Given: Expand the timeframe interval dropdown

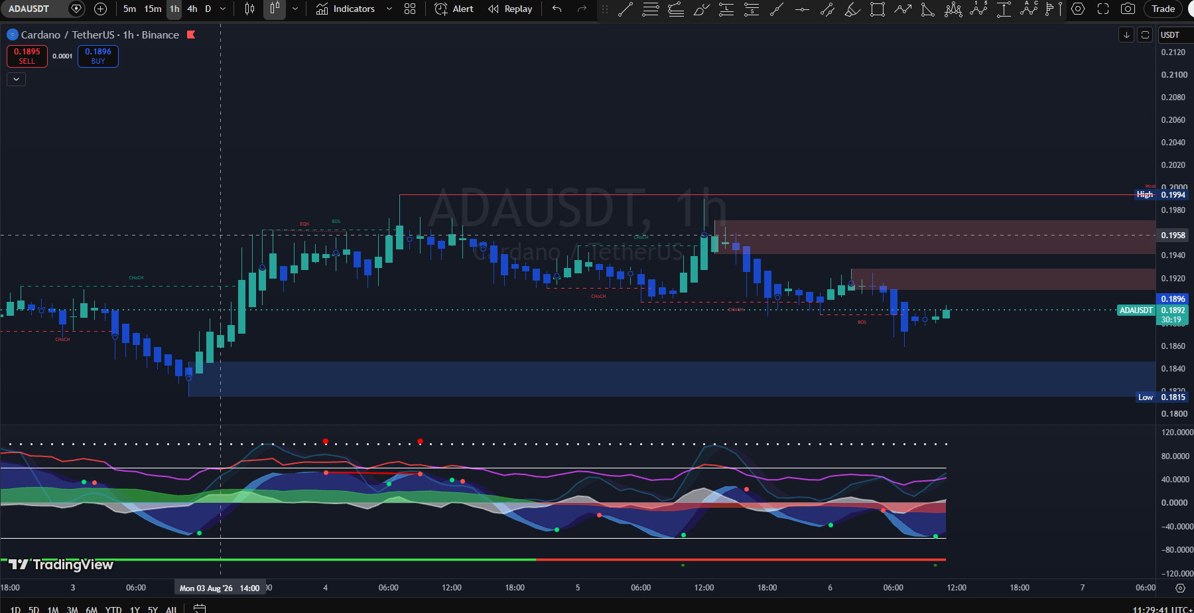Looking at the screenshot, I should click(223, 9).
